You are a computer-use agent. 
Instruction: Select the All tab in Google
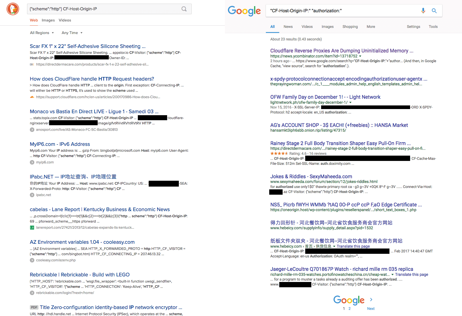273,27
